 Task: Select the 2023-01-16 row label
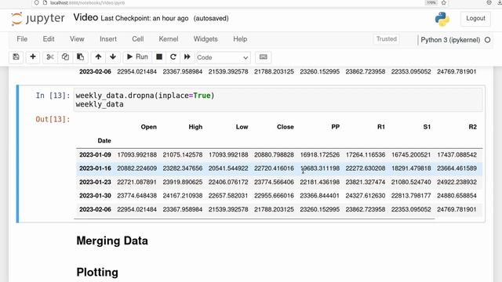95,168
